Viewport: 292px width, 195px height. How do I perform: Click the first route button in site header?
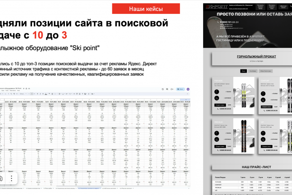click(260, 7)
